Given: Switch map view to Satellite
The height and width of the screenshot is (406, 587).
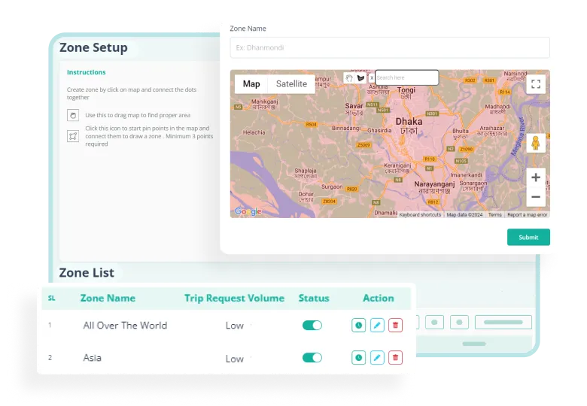Looking at the screenshot, I should [291, 83].
